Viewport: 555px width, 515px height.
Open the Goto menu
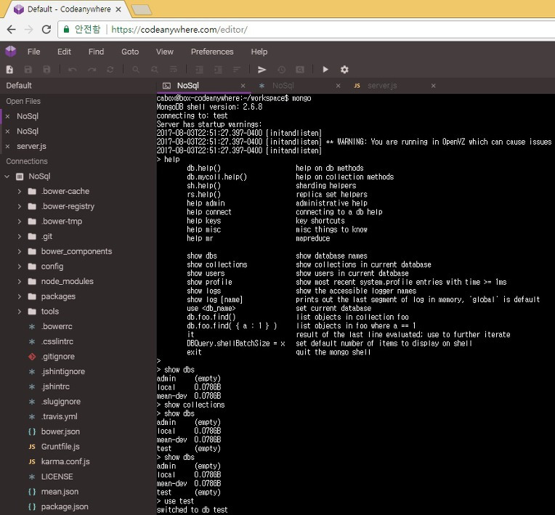pos(130,52)
